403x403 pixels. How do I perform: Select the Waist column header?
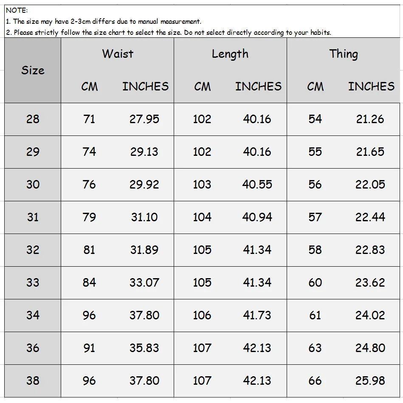[118, 54]
